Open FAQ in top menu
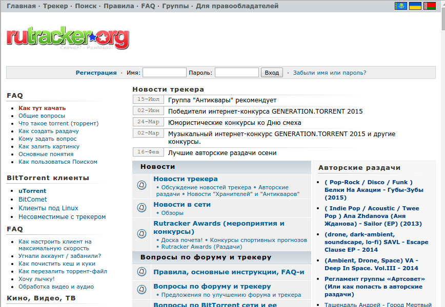445x307 pixels. click(148, 6)
